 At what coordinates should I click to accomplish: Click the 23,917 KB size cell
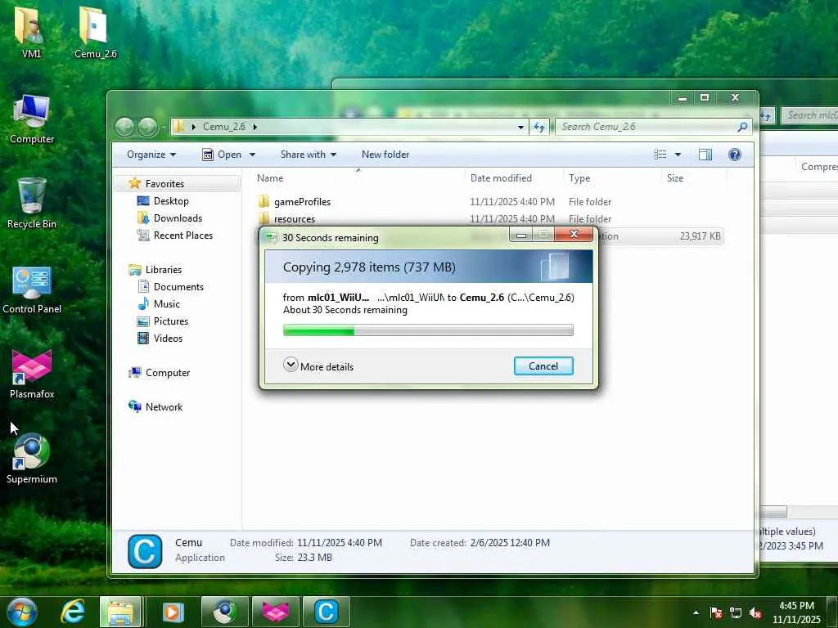700,236
